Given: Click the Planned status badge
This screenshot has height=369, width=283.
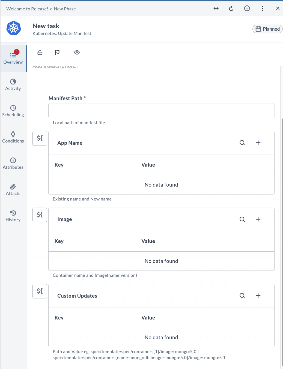Looking at the screenshot, I should [x=267, y=29].
